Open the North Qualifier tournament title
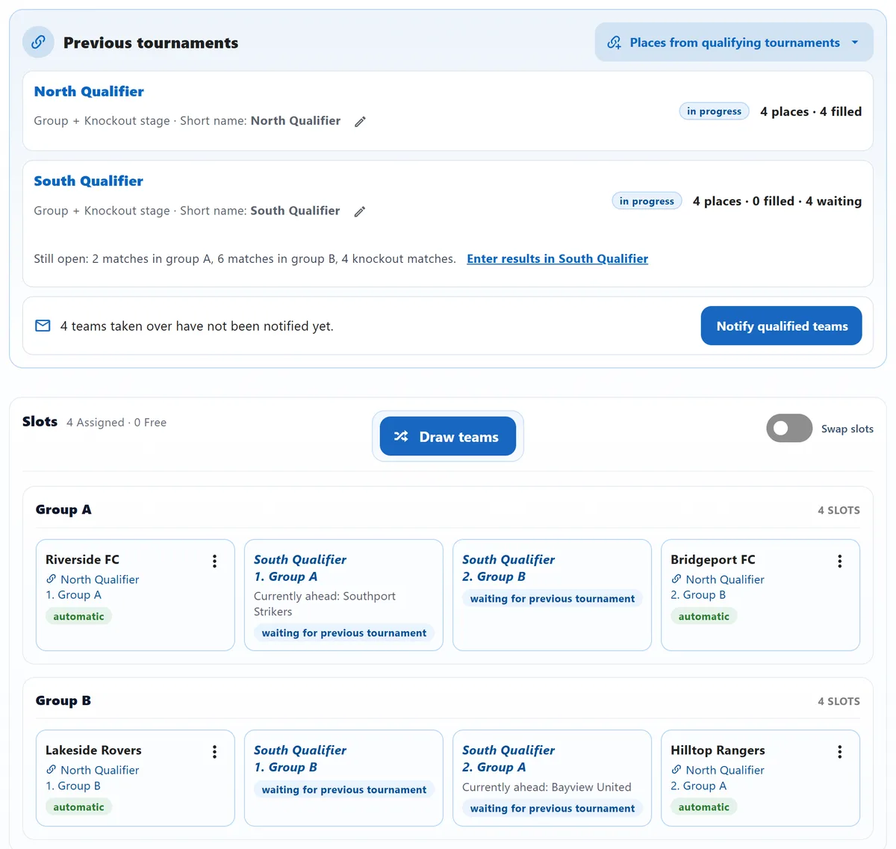 tap(89, 91)
